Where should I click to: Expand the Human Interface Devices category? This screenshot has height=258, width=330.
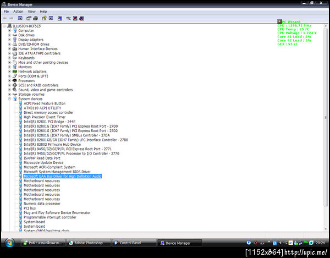click(9, 49)
